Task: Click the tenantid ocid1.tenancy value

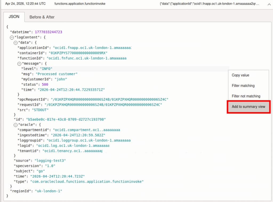Action: (x=73, y=151)
